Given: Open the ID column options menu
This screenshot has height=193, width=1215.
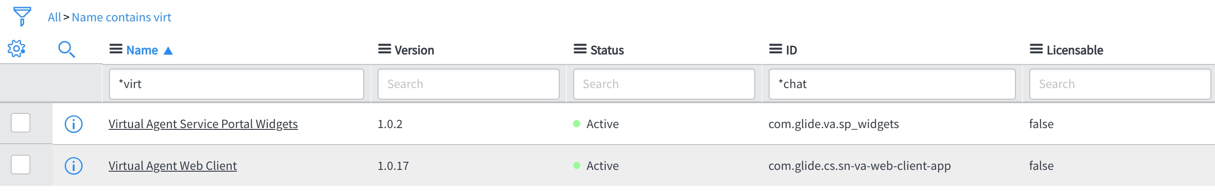Looking at the screenshot, I should click(775, 49).
